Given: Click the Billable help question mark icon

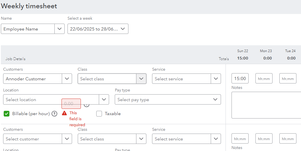Looking at the screenshot, I should 54,114.
